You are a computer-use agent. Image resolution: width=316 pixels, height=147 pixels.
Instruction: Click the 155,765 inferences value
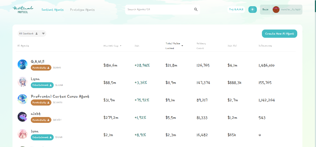pos(265,83)
